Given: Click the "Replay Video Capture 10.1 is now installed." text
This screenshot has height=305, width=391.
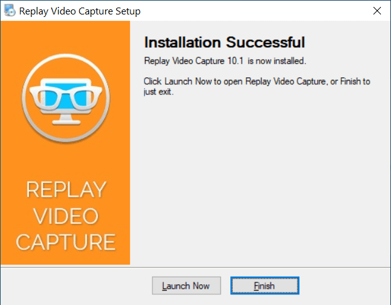Looking at the screenshot, I should (x=225, y=61).
